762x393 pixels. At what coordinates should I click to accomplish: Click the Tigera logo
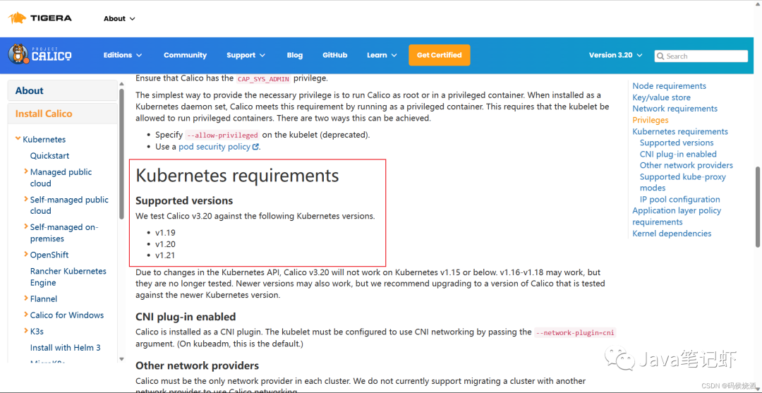tap(40, 18)
